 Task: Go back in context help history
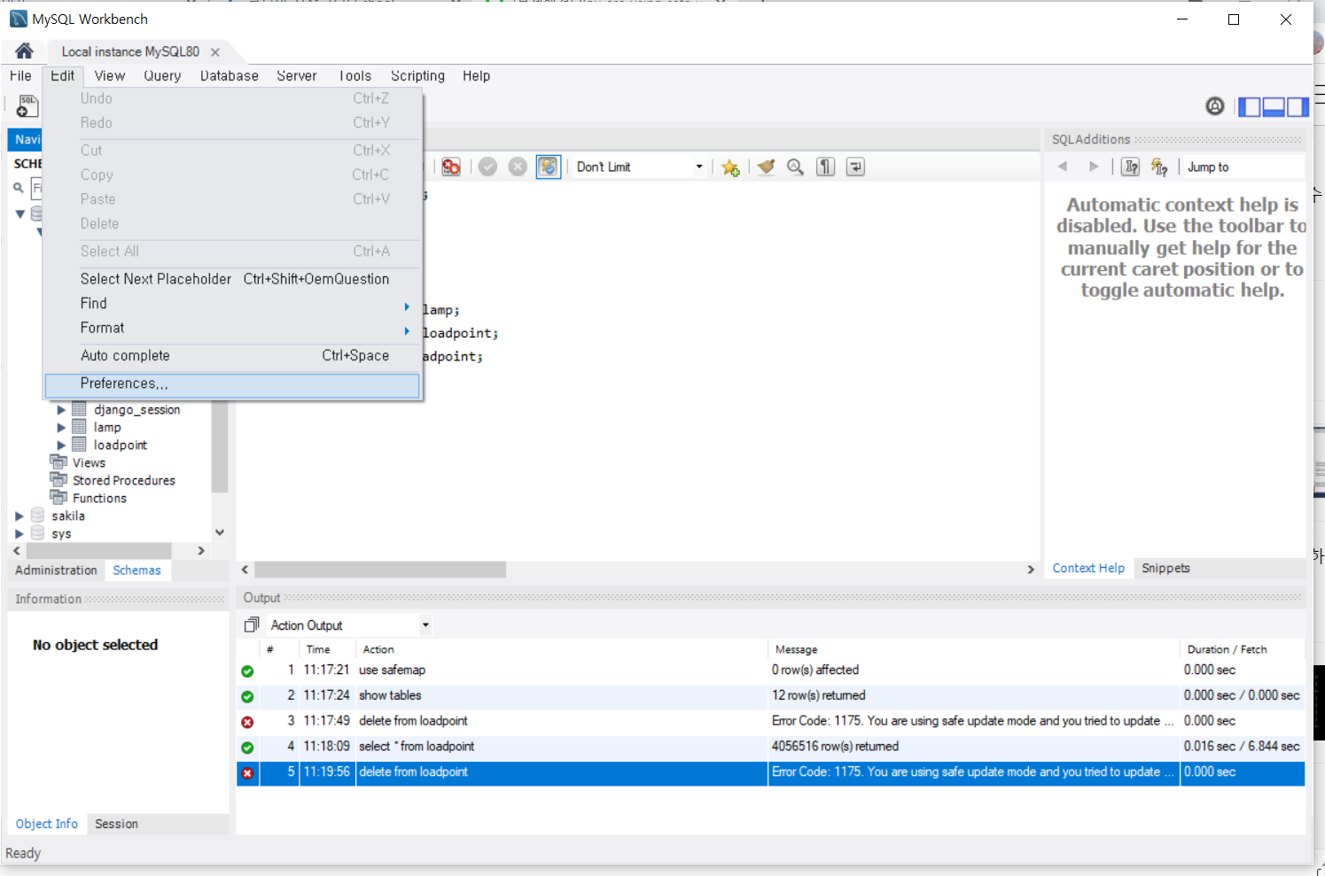(1063, 167)
